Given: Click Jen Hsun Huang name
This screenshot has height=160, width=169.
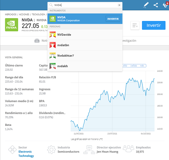Looking at the screenshot, I should coord(108,152).
